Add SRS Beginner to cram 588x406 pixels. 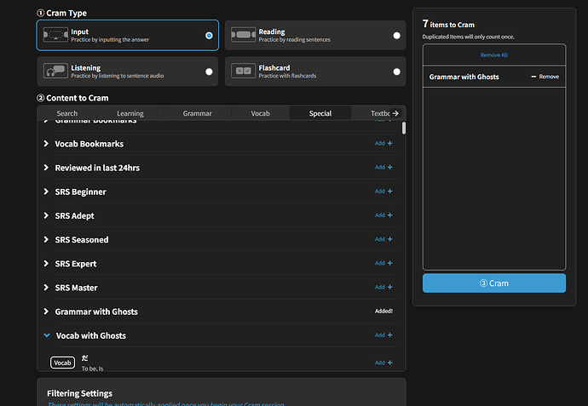pyautogui.click(x=383, y=191)
